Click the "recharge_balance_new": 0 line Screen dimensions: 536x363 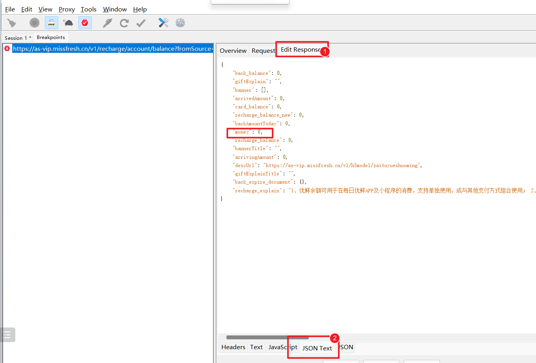tap(268, 115)
